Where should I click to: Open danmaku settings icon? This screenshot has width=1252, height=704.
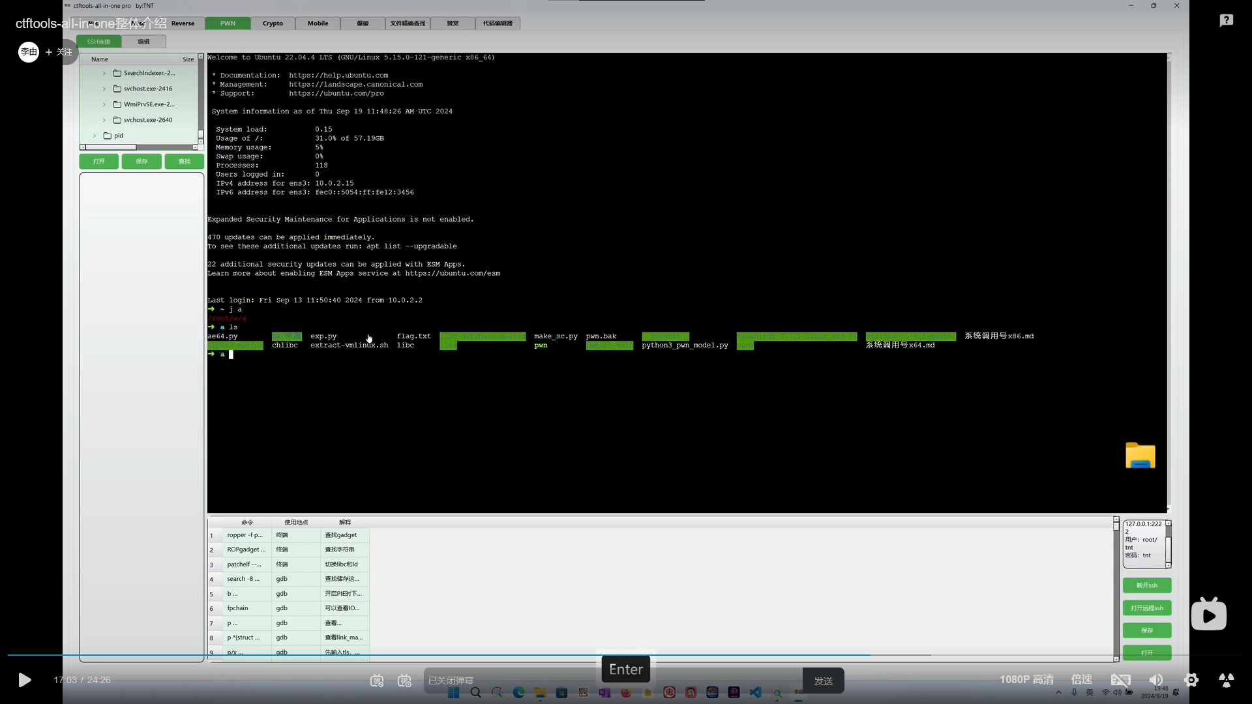[x=404, y=681]
